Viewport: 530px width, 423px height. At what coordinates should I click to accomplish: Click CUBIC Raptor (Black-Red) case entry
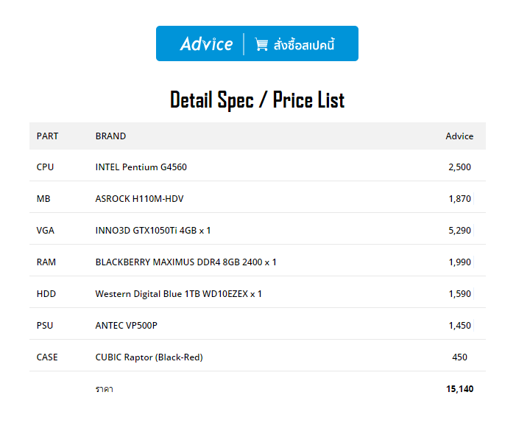point(149,357)
